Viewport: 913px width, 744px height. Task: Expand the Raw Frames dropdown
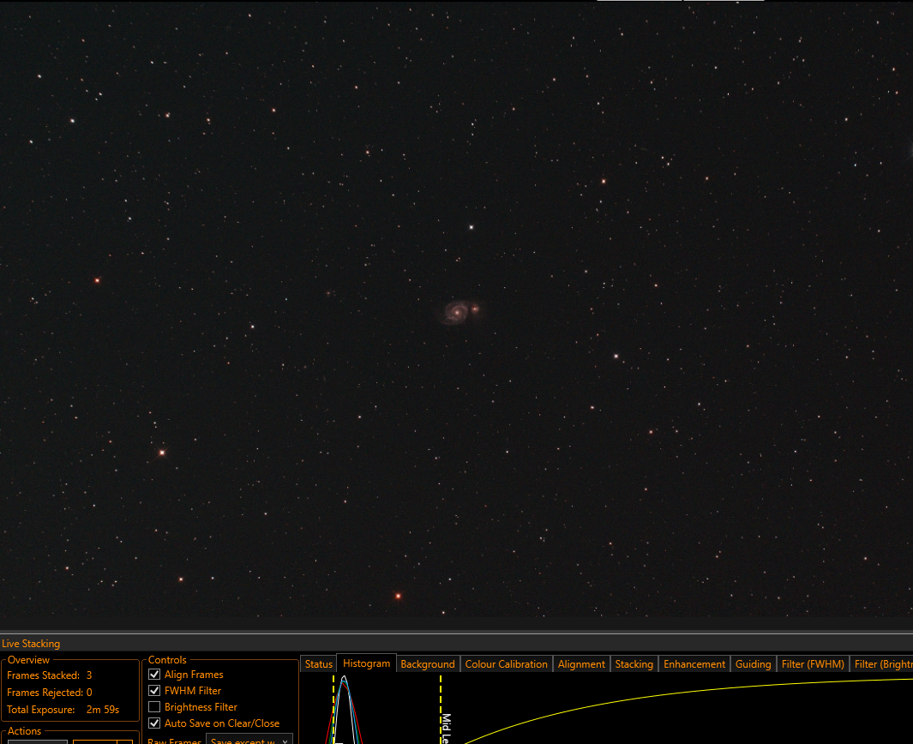[x=249, y=740]
